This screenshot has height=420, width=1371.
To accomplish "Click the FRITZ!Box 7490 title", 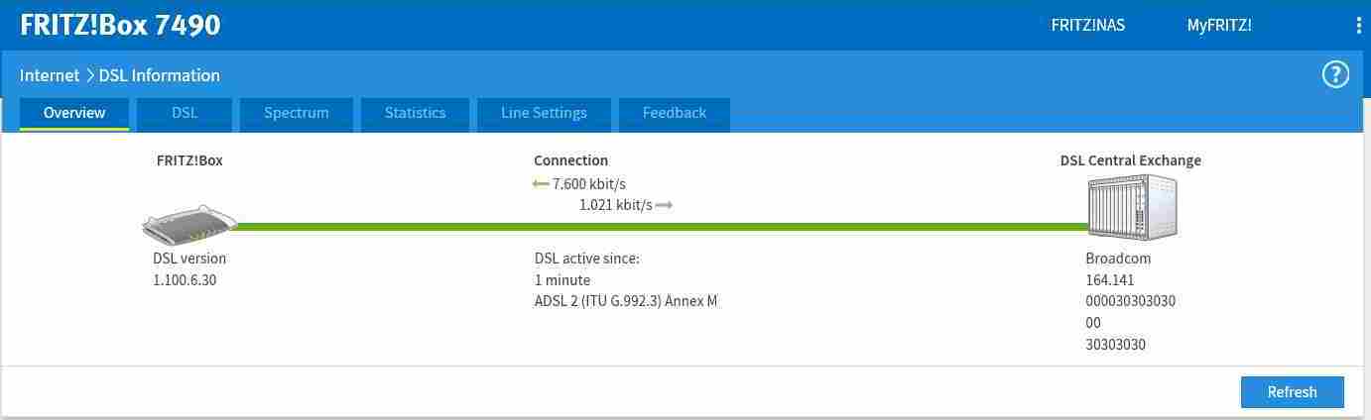I will 120,26.
